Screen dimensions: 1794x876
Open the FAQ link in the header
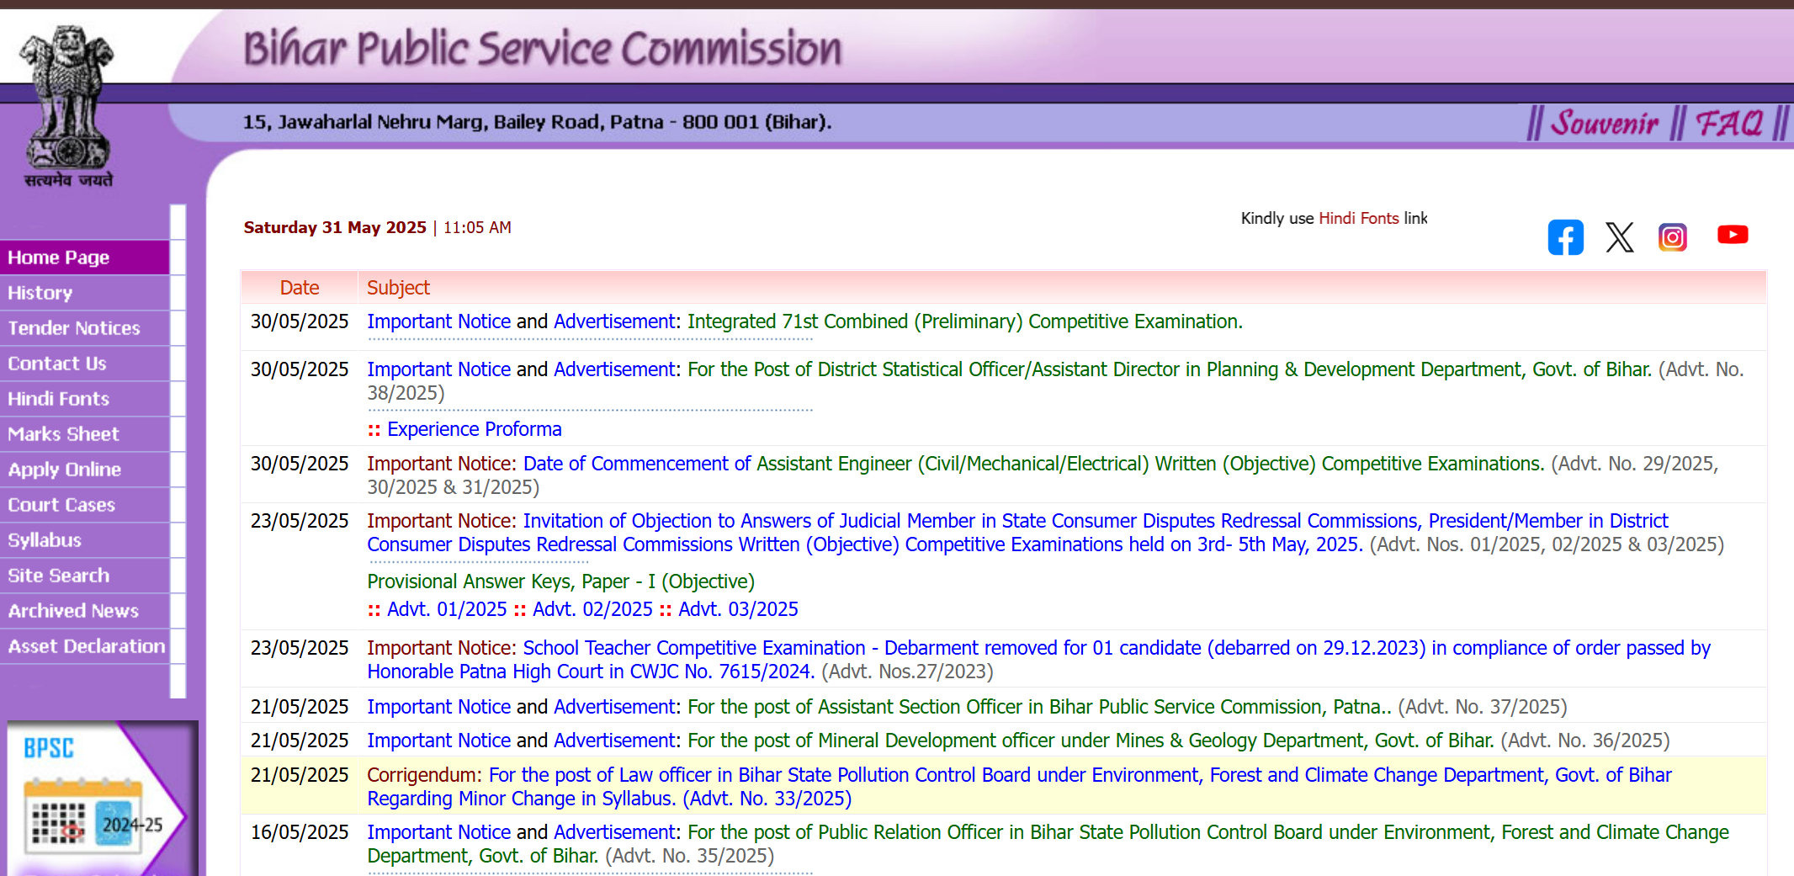(1728, 123)
